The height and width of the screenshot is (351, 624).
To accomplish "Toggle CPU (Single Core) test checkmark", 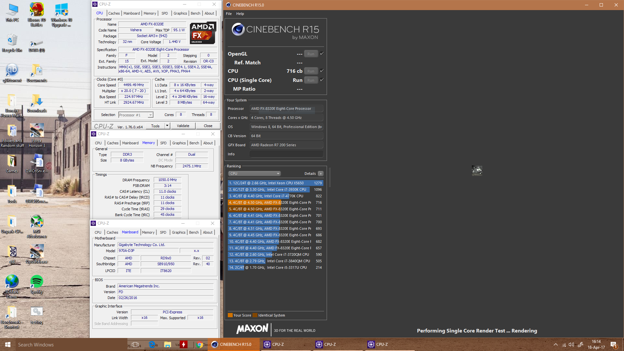I will pos(322,80).
